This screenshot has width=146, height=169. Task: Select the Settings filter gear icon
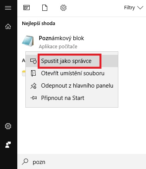pyautogui.click(x=63, y=8)
